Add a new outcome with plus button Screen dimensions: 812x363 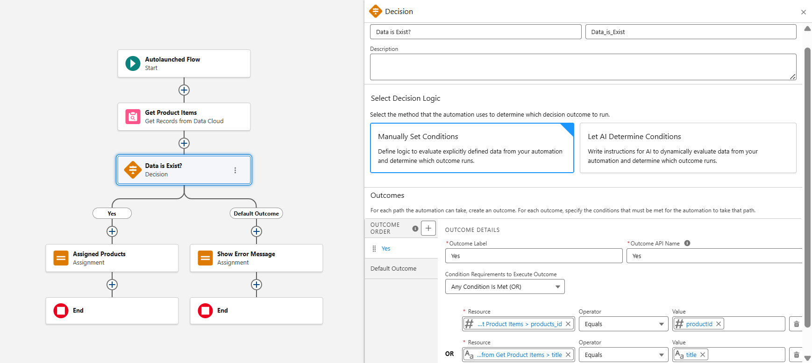(428, 228)
